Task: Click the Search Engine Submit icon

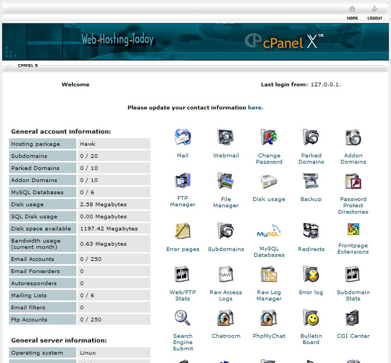Action: click(x=183, y=318)
